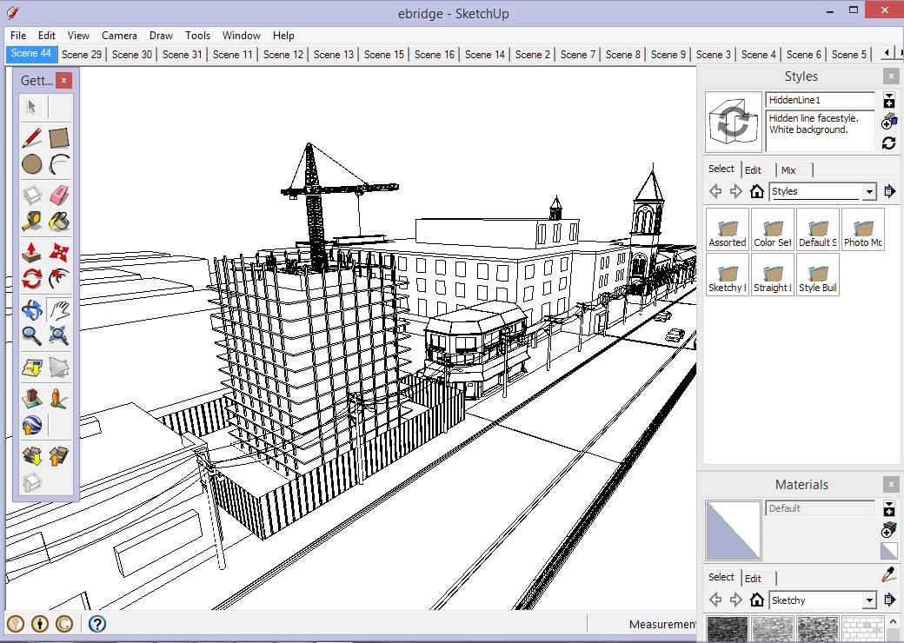Switch to the Scene 12 tab
904x643 pixels.
283,54
